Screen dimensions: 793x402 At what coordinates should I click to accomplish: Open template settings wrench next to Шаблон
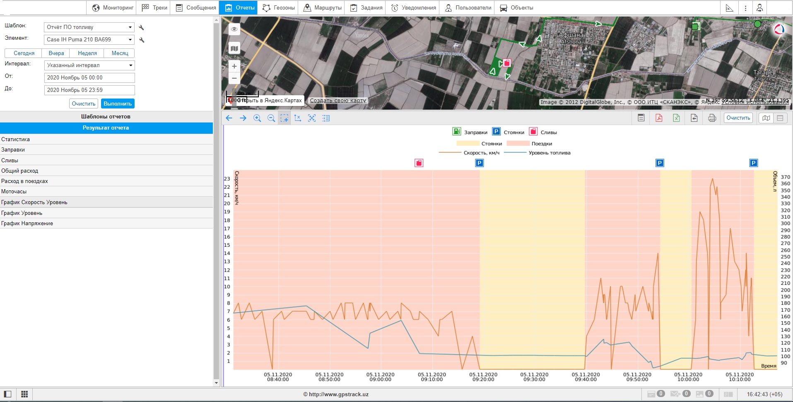point(142,27)
